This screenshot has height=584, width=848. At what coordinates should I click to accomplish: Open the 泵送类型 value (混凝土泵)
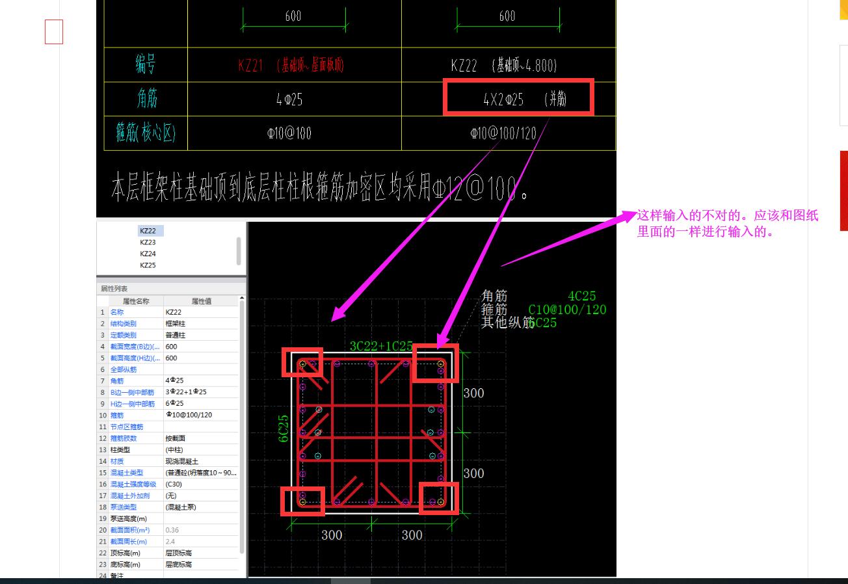click(x=202, y=507)
